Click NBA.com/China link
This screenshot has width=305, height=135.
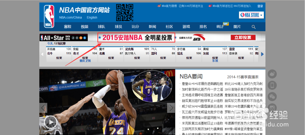[x=70, y=17]
